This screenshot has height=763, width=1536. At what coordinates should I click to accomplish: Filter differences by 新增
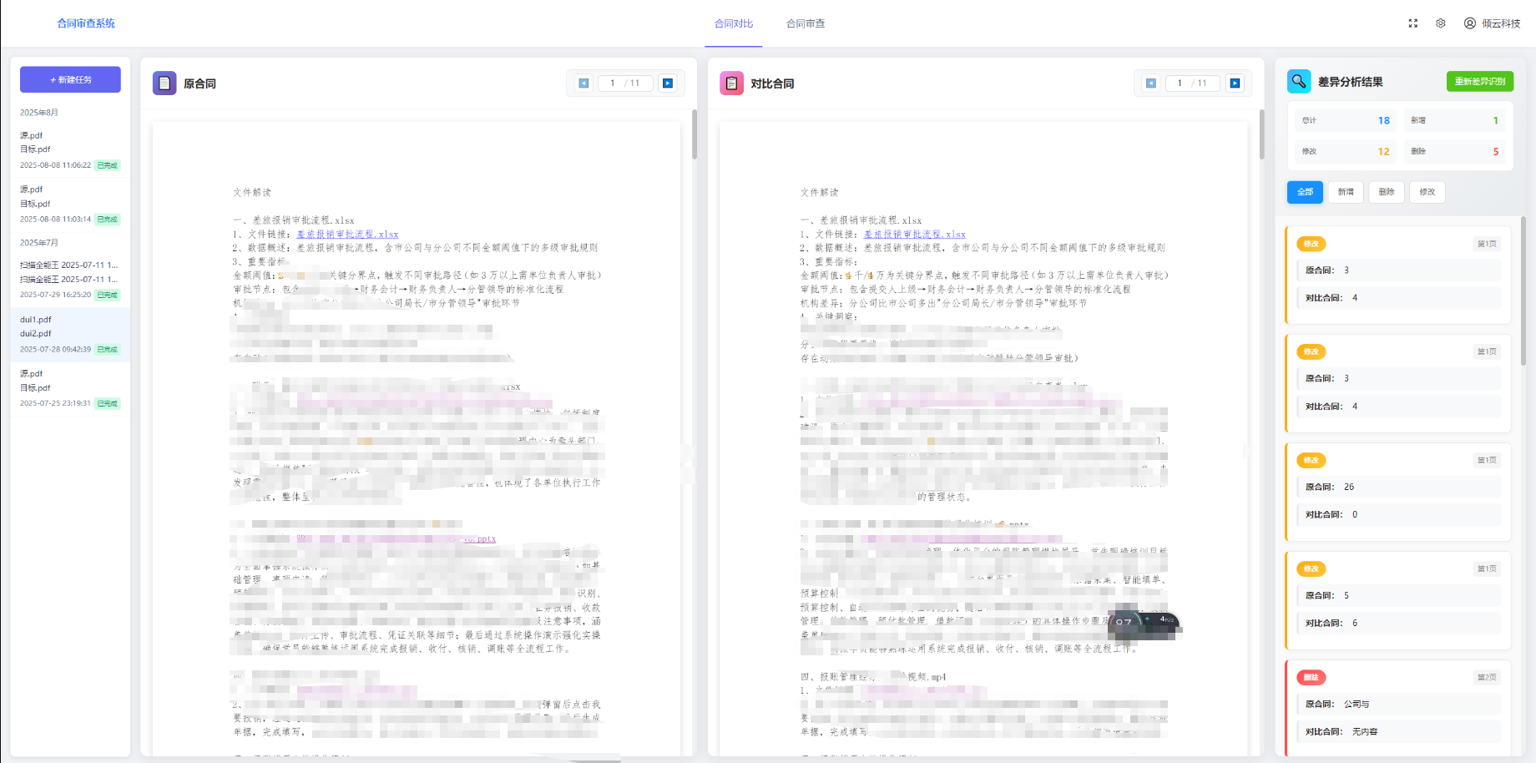tap(1345, 192)
